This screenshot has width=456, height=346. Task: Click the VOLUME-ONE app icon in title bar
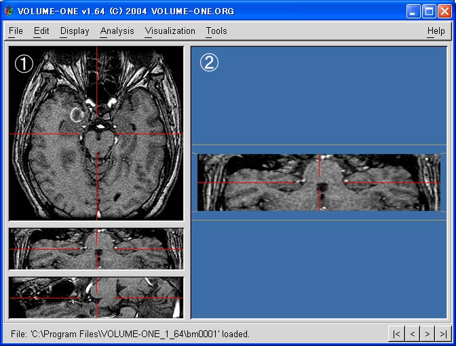tap(9, 11)
